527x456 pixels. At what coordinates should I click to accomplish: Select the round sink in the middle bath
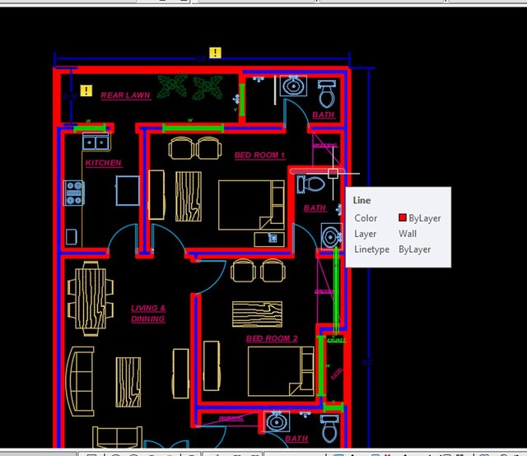331,237
